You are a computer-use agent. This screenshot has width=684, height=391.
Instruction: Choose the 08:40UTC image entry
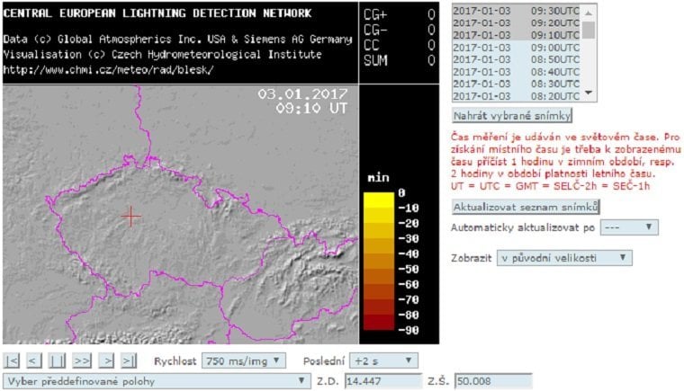click(x=517, y=70)
